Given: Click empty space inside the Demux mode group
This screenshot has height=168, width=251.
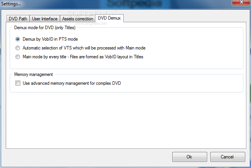Looking at the screenshot, I should point(192,48).
